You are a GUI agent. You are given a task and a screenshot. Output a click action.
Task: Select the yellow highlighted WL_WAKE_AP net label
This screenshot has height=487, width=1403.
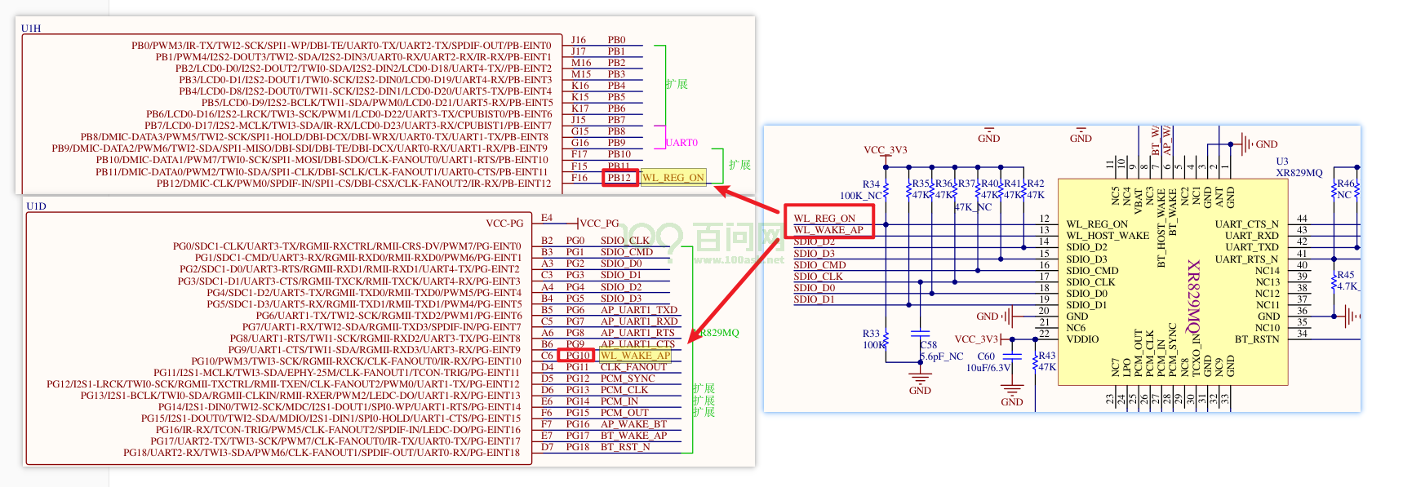635,356
